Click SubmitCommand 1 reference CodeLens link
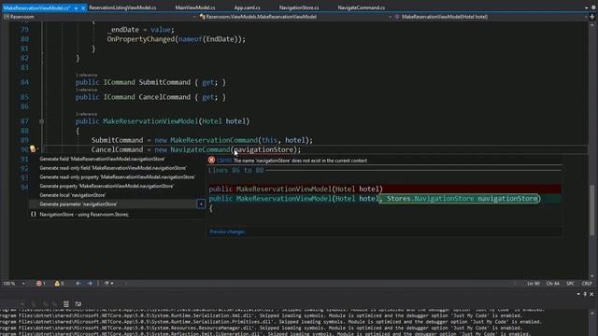The image size is (598, 336). [87, 75]
